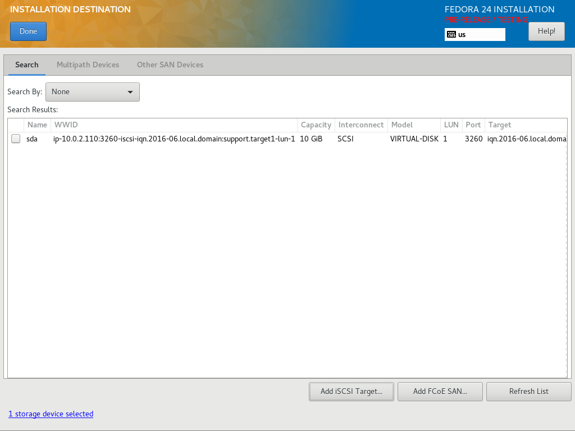This screenshot has height=431, width=575.
Task: Sort results by Model column
Action: point(414,125)
